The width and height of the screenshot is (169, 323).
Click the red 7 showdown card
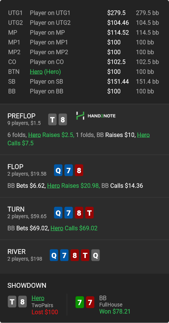pyautogui.click(x=90, y=302)
